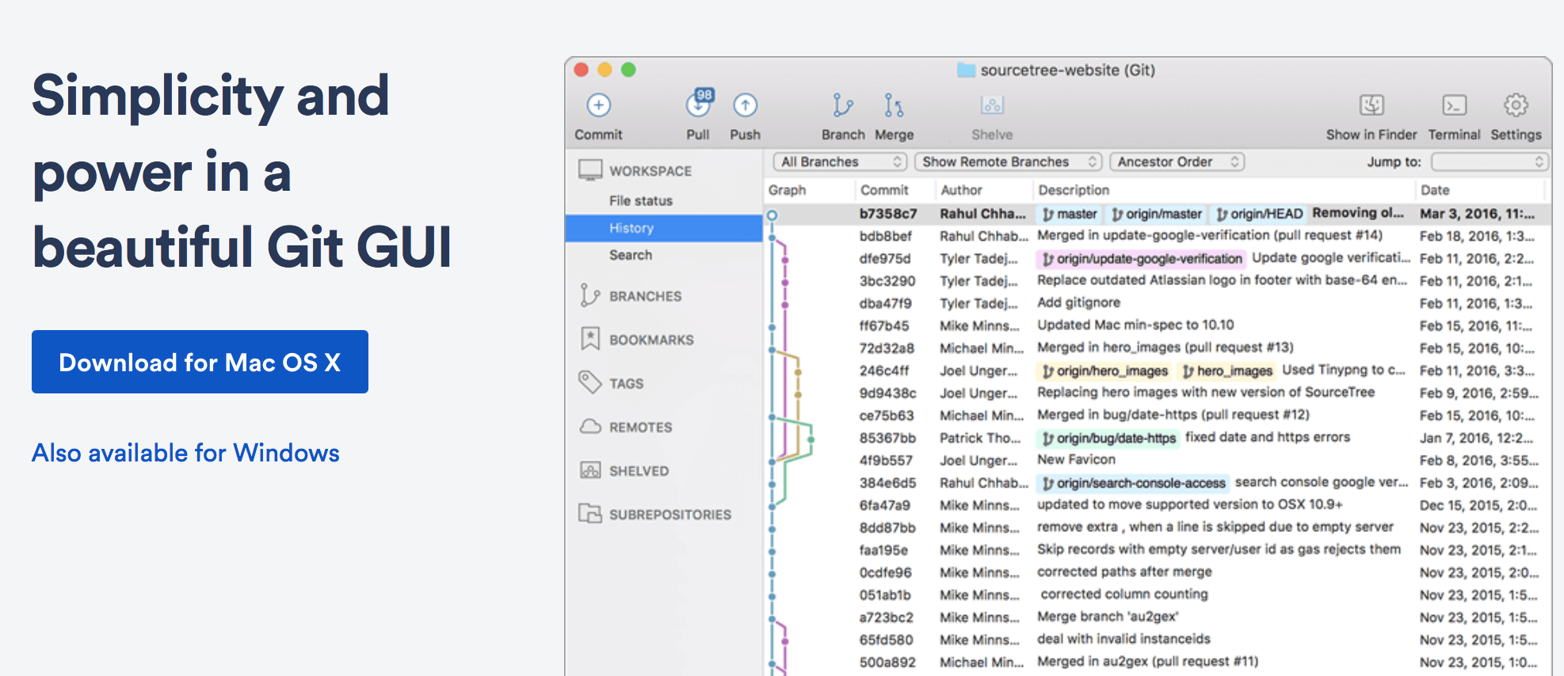Expand the REMOTES sidebar section
The image size is (1564, 676).
pyautogui.click(x=640, y=427)
